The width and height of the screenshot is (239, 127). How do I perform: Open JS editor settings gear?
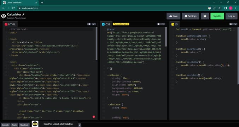click(x=231, y=24)
